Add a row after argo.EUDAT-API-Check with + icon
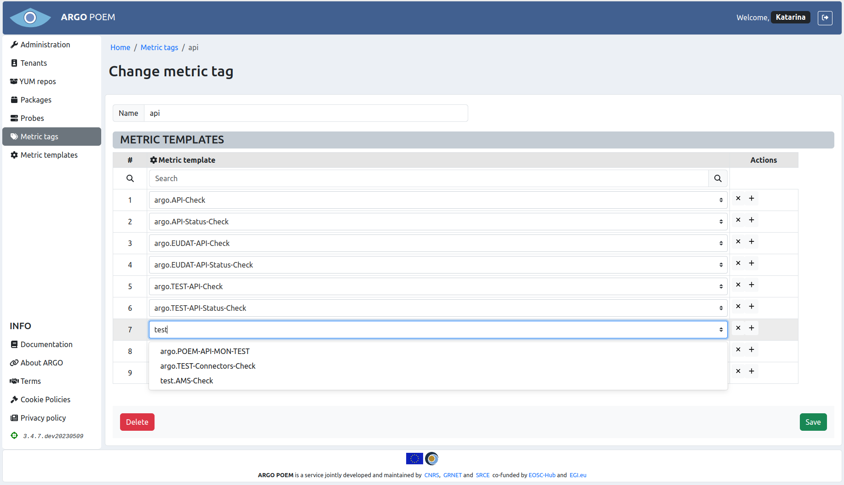Image resolution: width=844 pixels, height=485 pixels. pyautogui.click(x=752, y=241)
